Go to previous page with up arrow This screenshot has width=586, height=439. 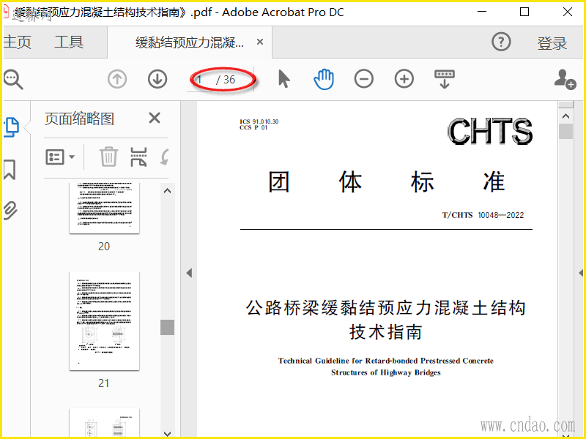[117, 79]
